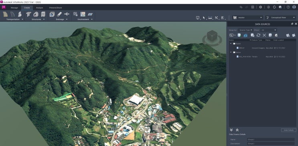
Task: Select the points of interest tool
Action: 75,14
